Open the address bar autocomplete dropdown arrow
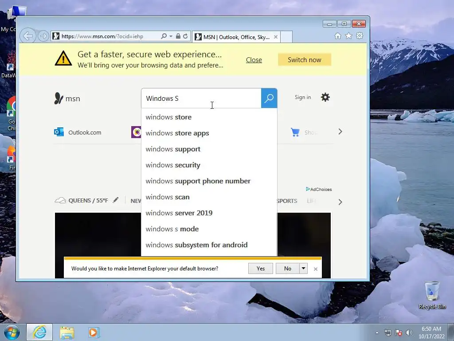454x341 pixels. tap(171, 36)
